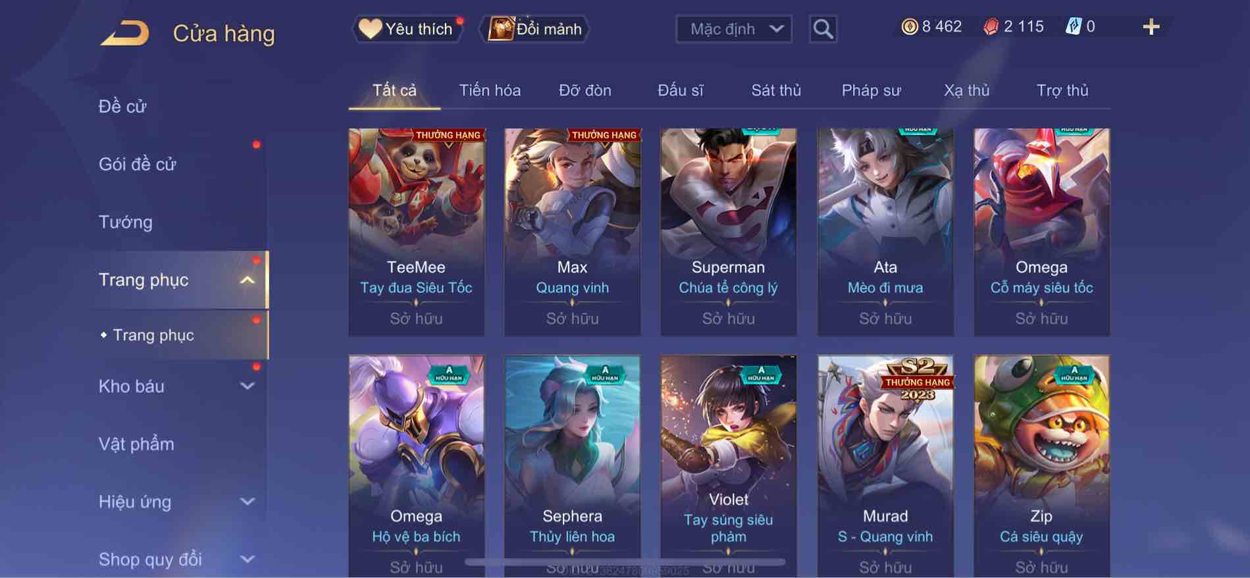Switch to the Sát thủ tab
The height and width of the screenshot is (578, 1250).
click(x=776, y=90)
